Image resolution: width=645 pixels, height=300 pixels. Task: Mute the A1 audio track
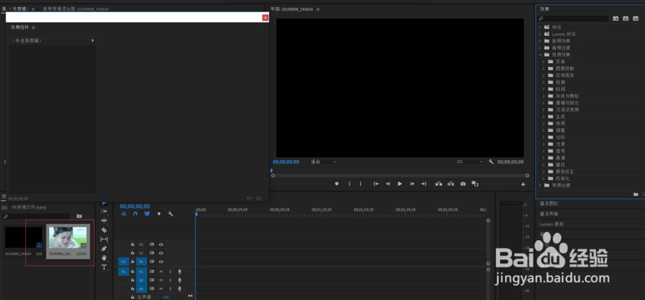(161, 272)
